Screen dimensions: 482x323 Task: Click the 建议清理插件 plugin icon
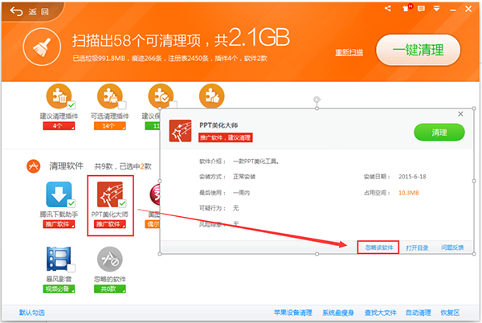[58, 99]
